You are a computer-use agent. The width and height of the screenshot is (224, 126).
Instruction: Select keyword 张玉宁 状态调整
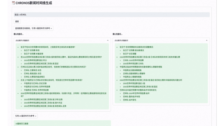point(130,54)
